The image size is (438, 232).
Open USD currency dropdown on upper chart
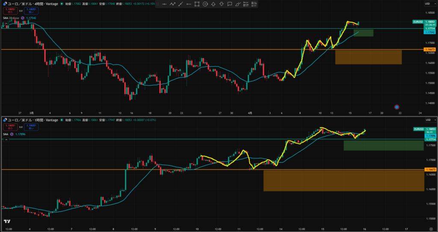coord(427,4)
